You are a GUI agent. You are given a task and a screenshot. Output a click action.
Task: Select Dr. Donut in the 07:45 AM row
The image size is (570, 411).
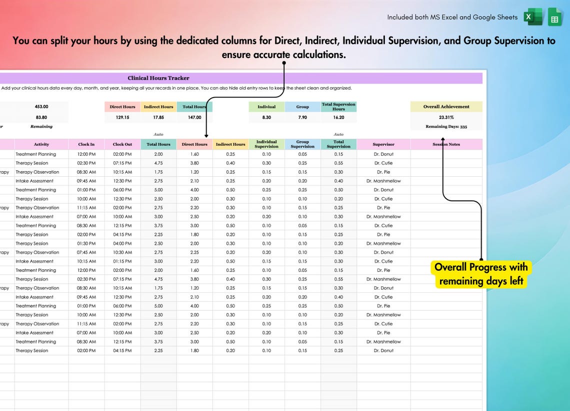(x=383, y=252)
